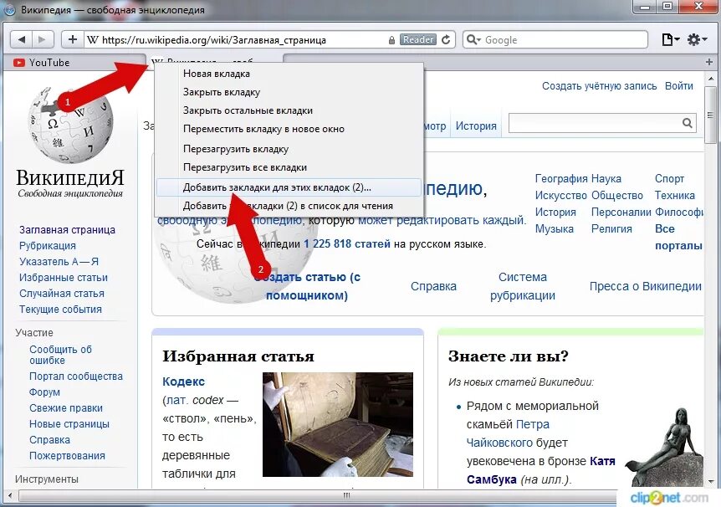Open 'Портал сообщества' link
Viewport: 721px width, 507px height.
pos(76,376)
